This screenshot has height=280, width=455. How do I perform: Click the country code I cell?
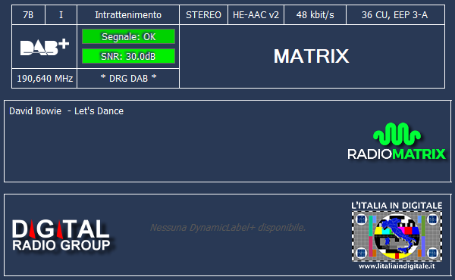(x=61, y=15)
